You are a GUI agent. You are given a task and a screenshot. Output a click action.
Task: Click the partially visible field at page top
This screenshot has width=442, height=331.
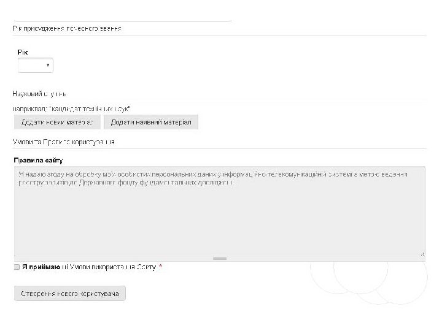click(x=123, y=18)
